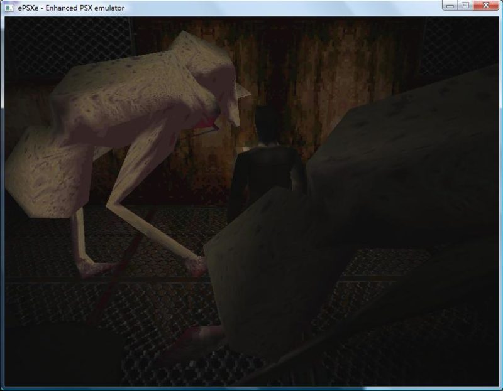The image size is (503, 391).
Task: Maximize the ePSXe emulator window
Action: [x=465, y=6]
